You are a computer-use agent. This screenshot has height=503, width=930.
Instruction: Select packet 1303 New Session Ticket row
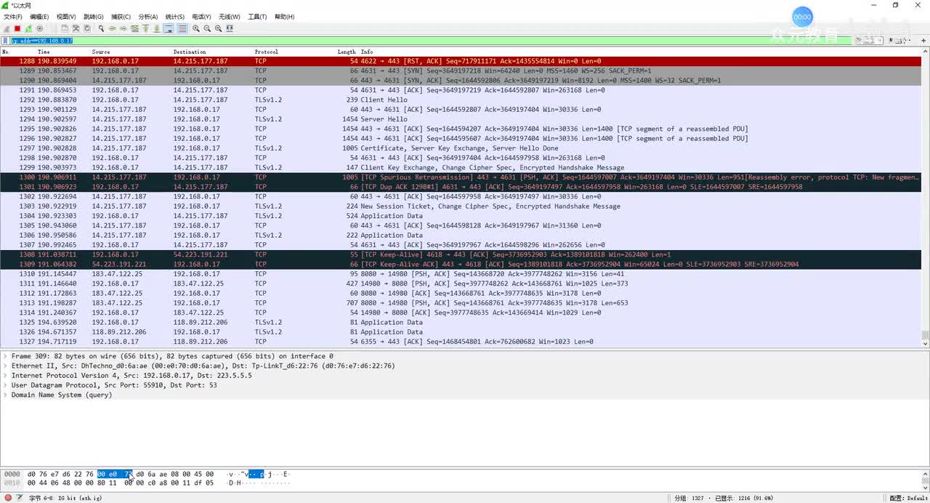point(461,206)
